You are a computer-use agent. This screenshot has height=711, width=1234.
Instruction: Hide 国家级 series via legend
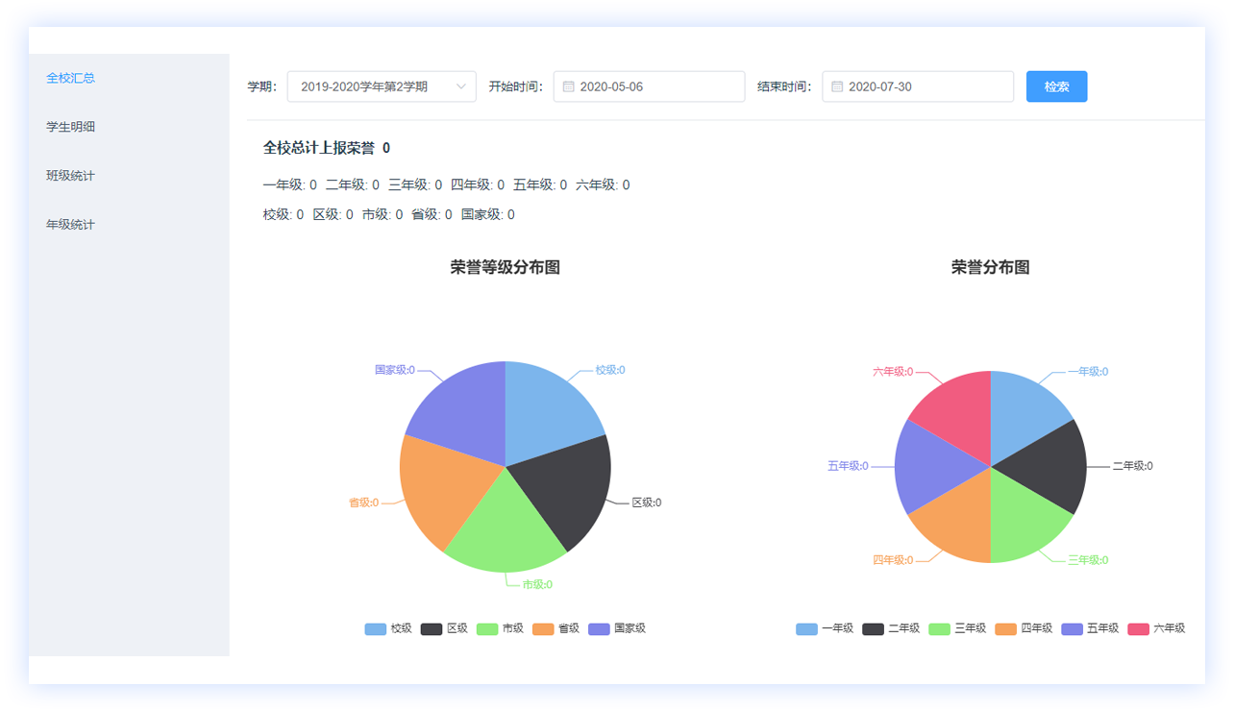(x=617, y=628)
